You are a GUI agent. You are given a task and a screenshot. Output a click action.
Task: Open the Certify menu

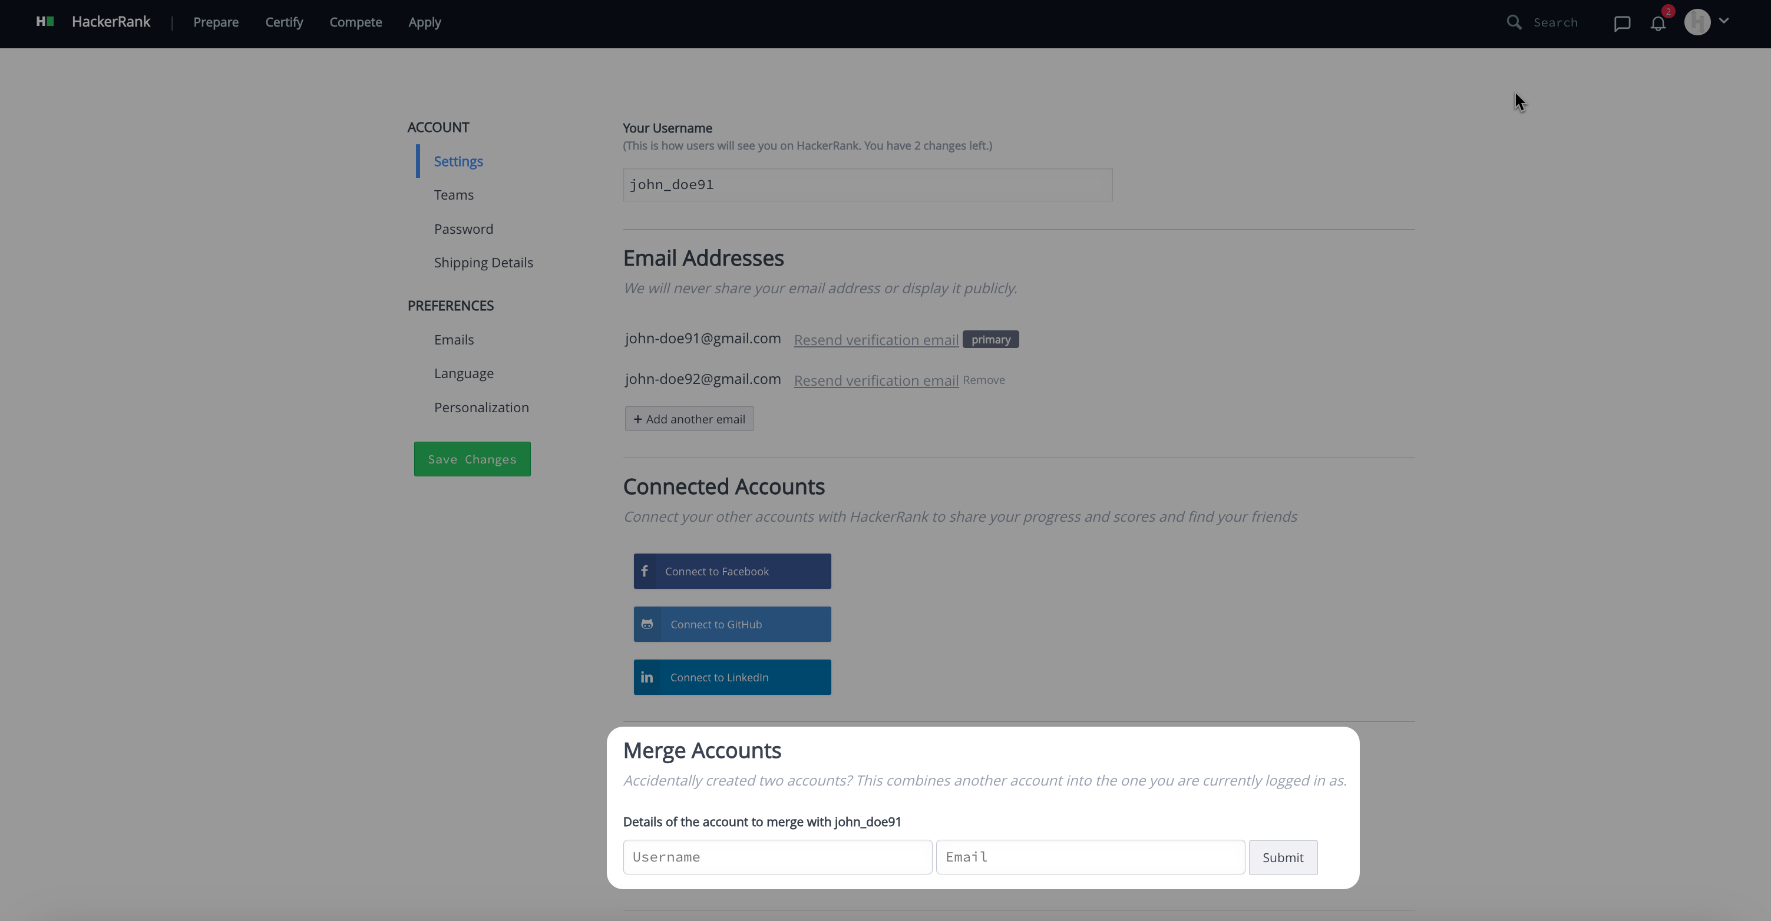(284, 22)
